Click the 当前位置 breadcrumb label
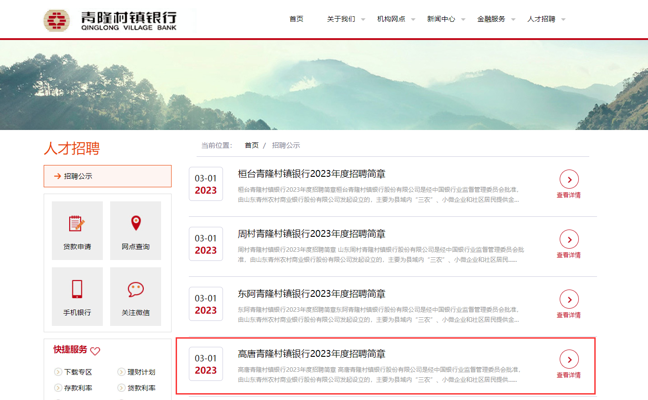 (x=217, y=145)
